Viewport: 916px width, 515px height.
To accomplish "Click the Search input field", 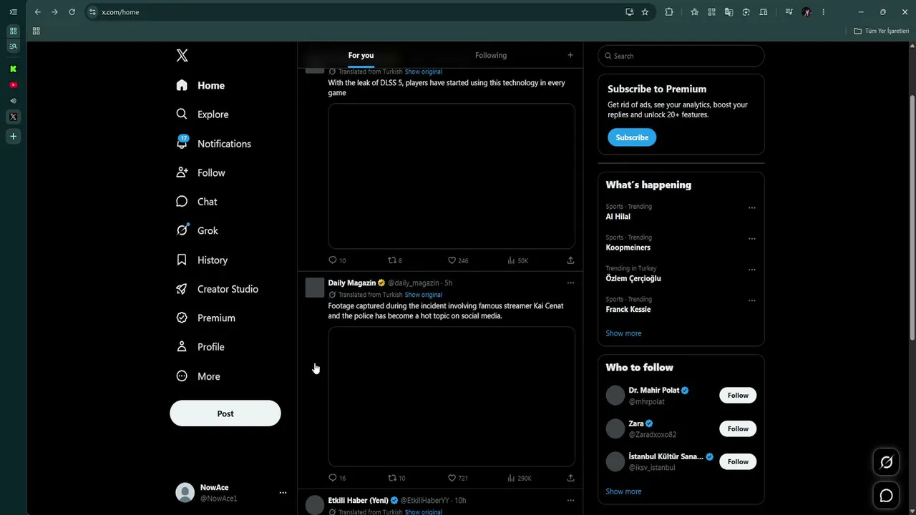I will tap(681, 56).
